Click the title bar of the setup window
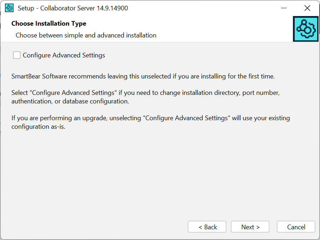Image resolution: width=320 pixels, height=240 pixels. pos(160,7)
